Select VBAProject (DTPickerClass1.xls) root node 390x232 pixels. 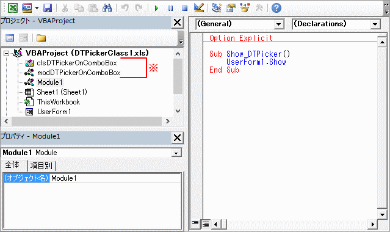click(87, 53)
